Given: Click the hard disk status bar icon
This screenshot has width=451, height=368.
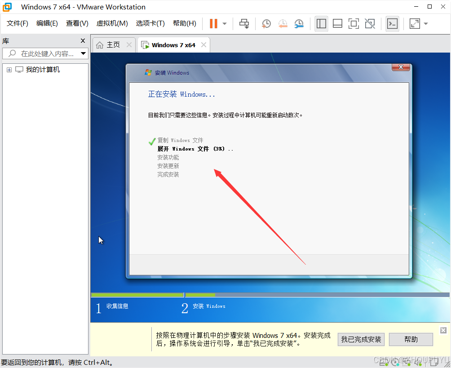Looking at the screenshot, I should (x=384, y=363).
